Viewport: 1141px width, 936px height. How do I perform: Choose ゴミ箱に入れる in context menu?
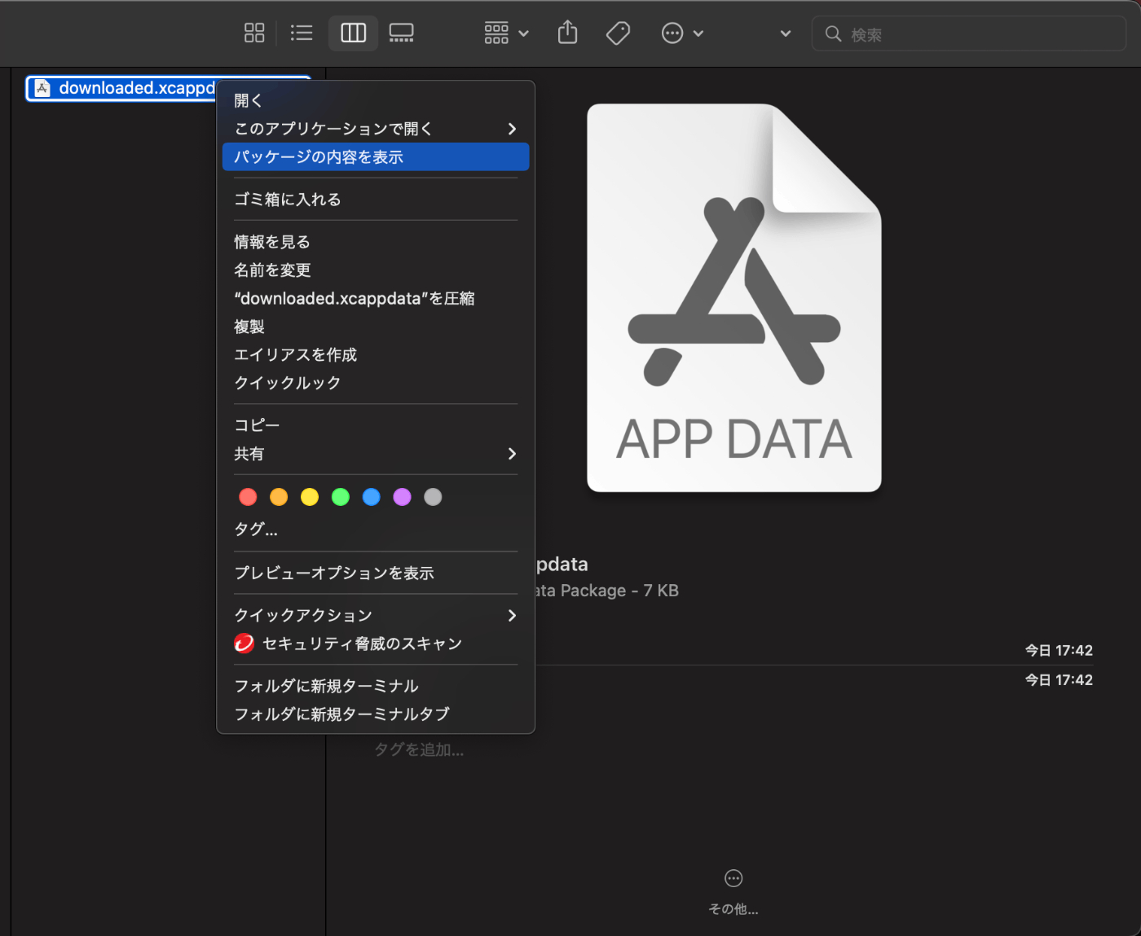(x=288, y=200)
